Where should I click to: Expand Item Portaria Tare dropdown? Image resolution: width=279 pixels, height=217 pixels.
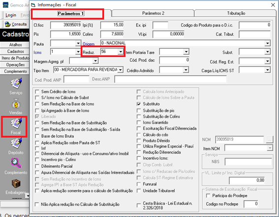(x=186, y=52)
